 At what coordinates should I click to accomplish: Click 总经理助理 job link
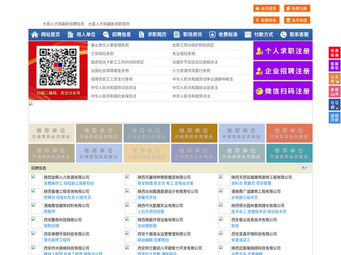click(147, 226)
